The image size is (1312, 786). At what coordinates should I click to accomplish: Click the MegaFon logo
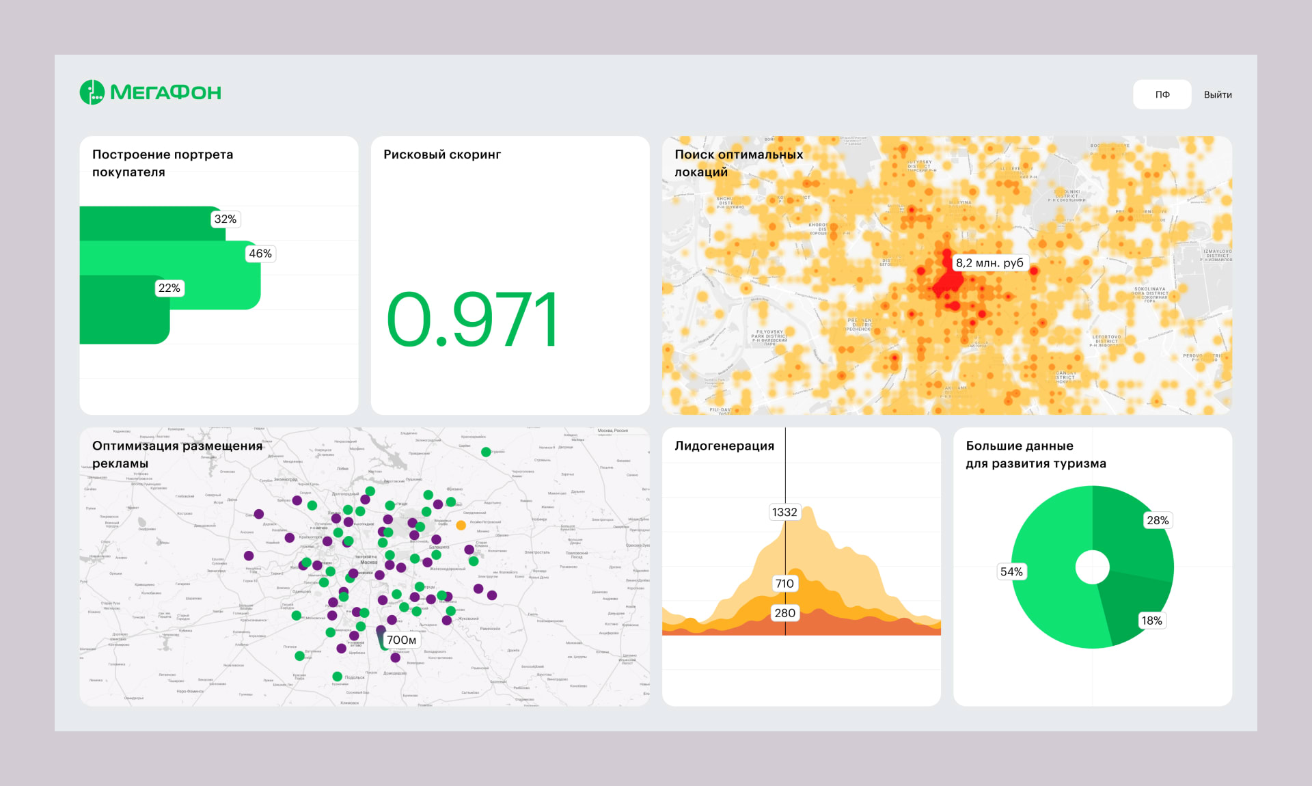pos(150,92)
